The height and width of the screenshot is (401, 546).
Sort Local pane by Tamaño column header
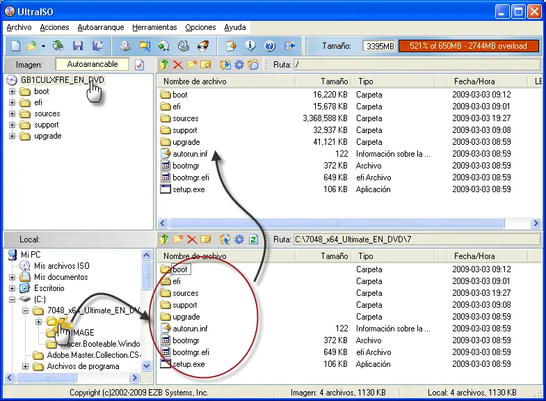323,256
